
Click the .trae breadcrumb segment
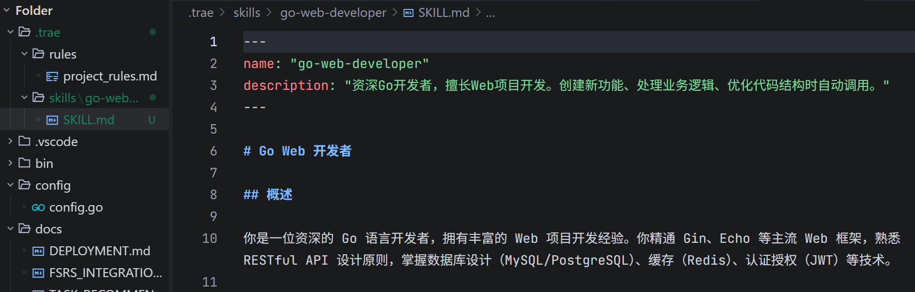201,13
